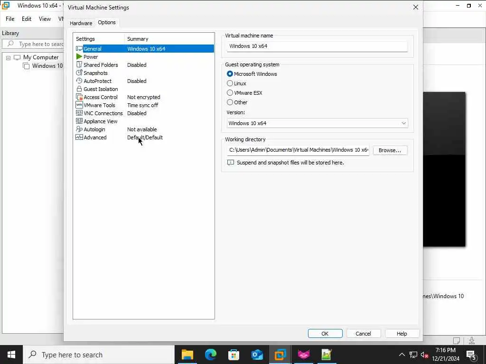
Task: Click the VMware Workstation taskbar icon
Action: [280, 355]
